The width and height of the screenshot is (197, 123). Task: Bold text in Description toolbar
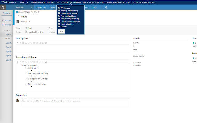click(x=18, y=43)
